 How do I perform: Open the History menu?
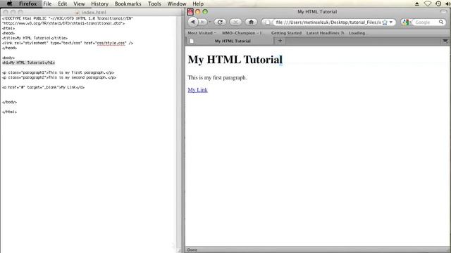99,4
